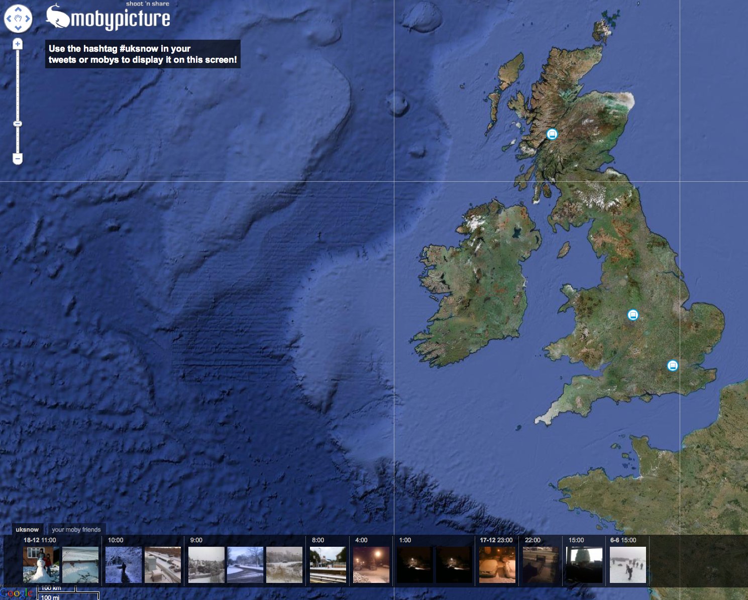
Task: Zoom out with the minus button
Action: pos(18,159)
